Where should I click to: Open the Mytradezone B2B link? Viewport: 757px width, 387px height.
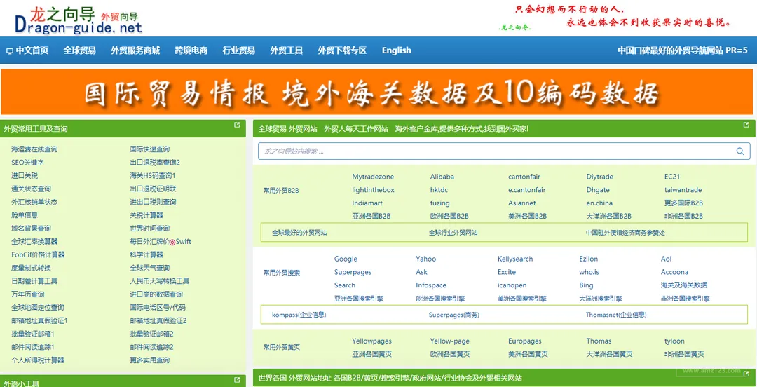373,177
